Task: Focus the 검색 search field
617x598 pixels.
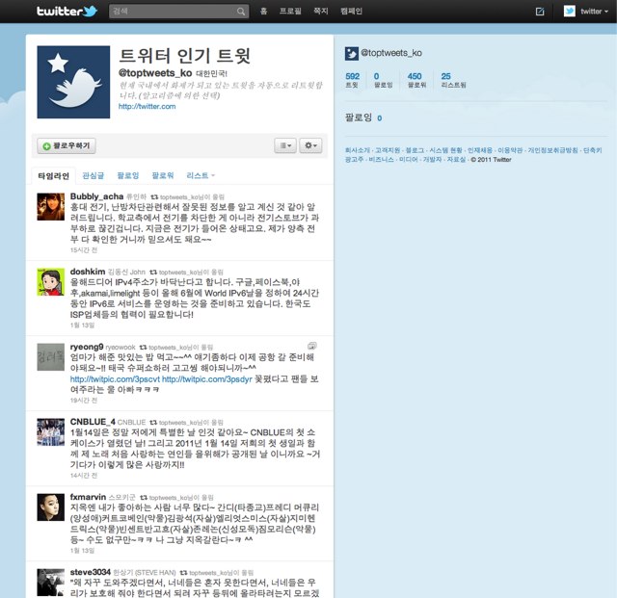Action: point(178,12)
